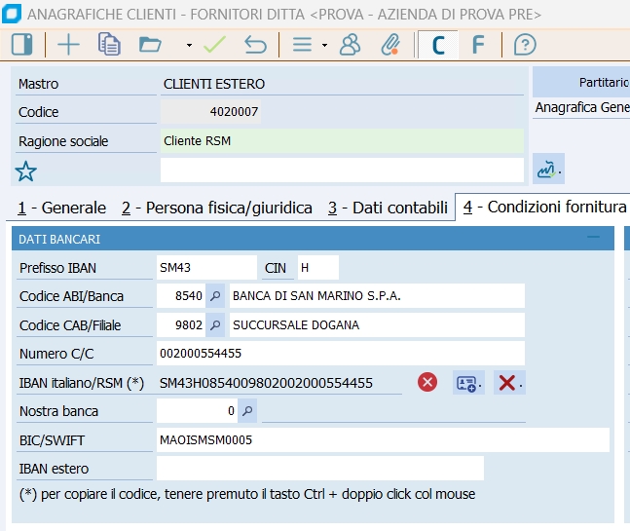Open the 3 - Dati contabili tab

point(388,208)
